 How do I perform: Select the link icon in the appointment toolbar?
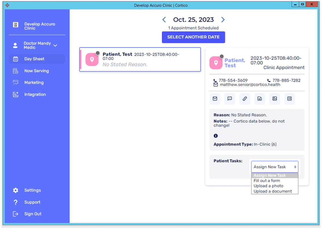click(x=245, y=99)
